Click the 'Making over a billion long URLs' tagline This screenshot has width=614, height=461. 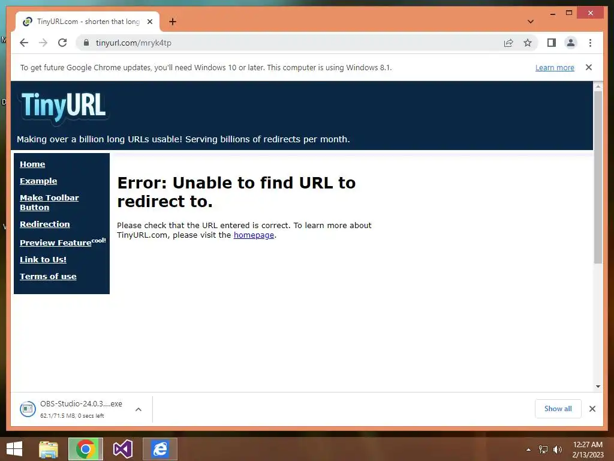(183, 139)
